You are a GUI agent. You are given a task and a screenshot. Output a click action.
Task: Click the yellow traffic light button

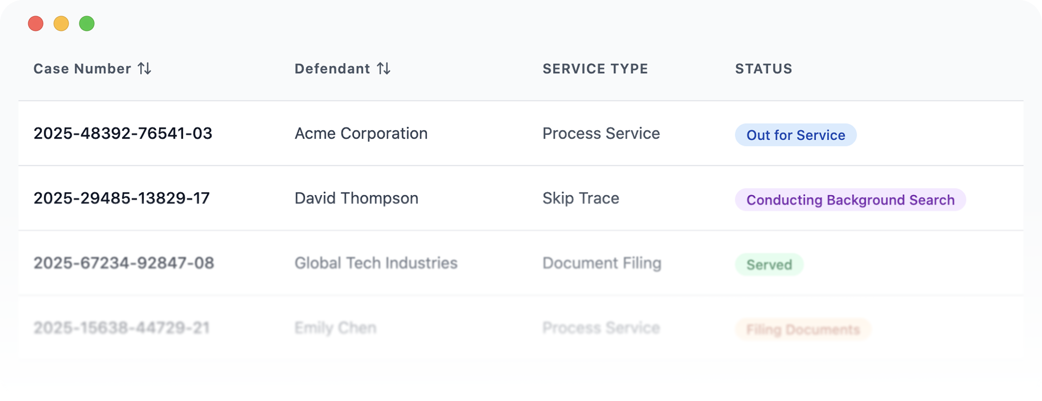pyautogui.click(x=61, y=23)
